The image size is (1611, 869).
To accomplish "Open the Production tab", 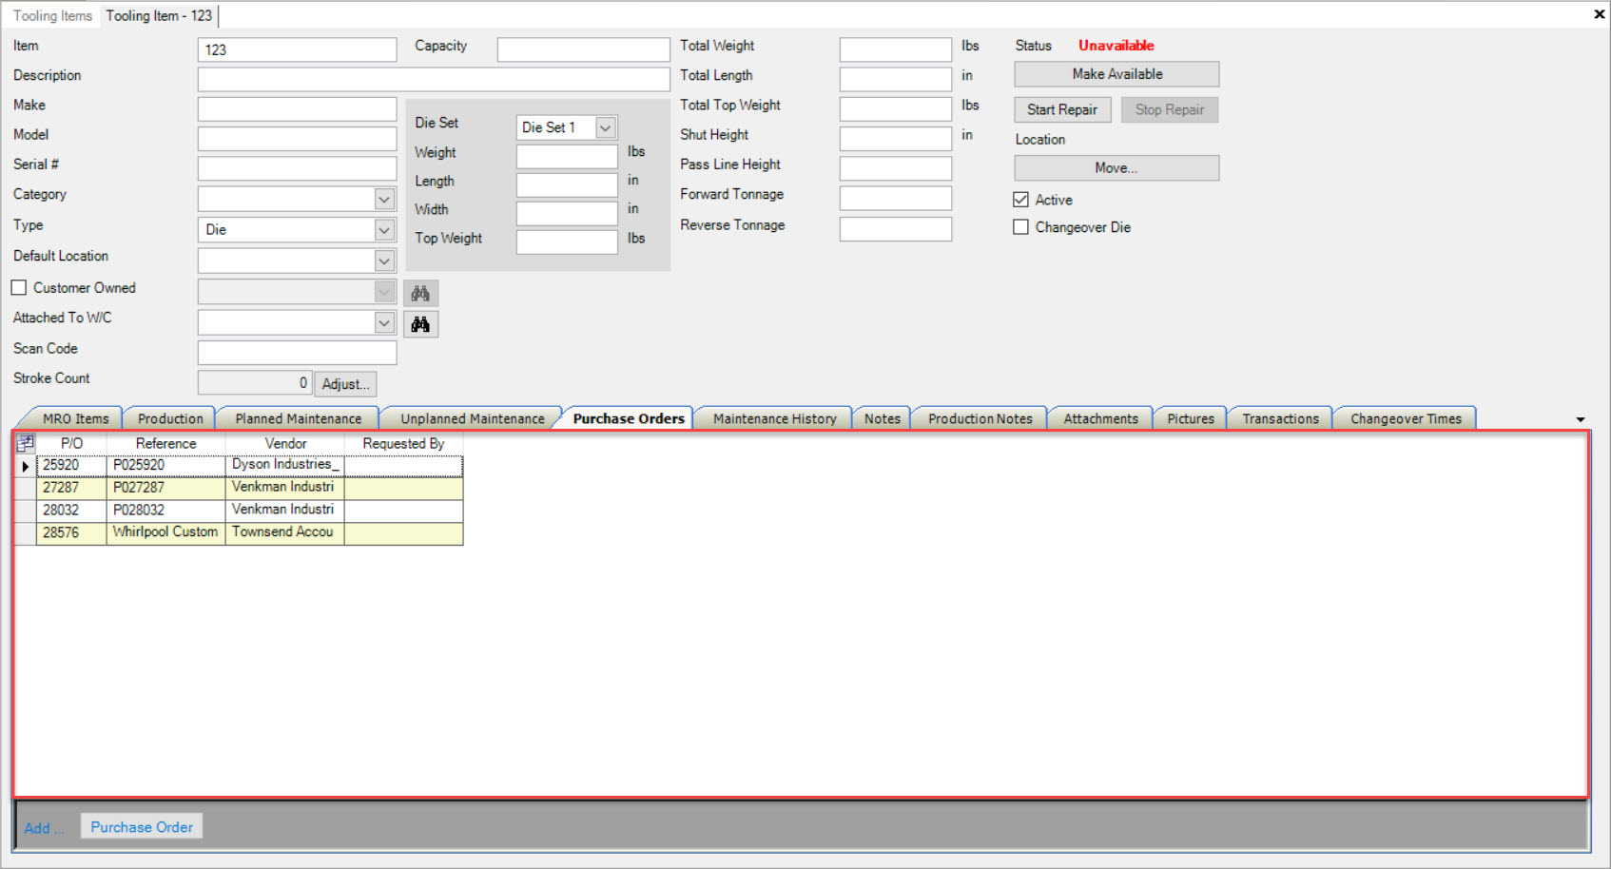I will (170, 418).
